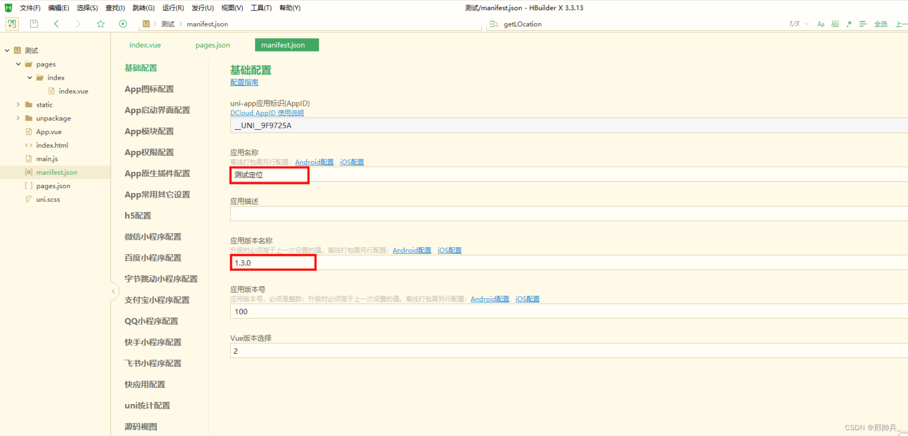
Task: Collapse the pages folder
Action: 18,64
